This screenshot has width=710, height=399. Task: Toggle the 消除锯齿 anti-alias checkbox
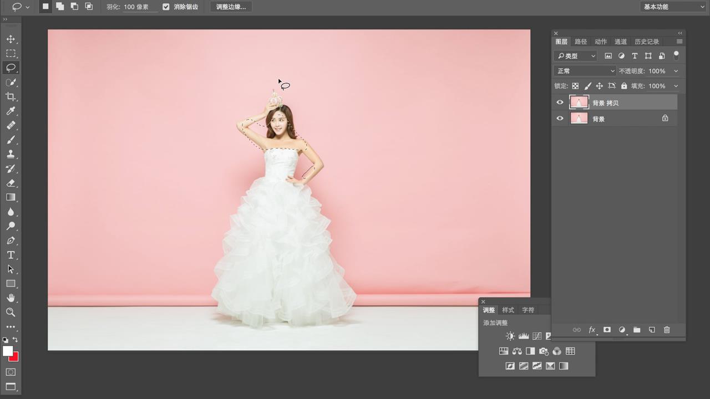(x=166, y=7)
